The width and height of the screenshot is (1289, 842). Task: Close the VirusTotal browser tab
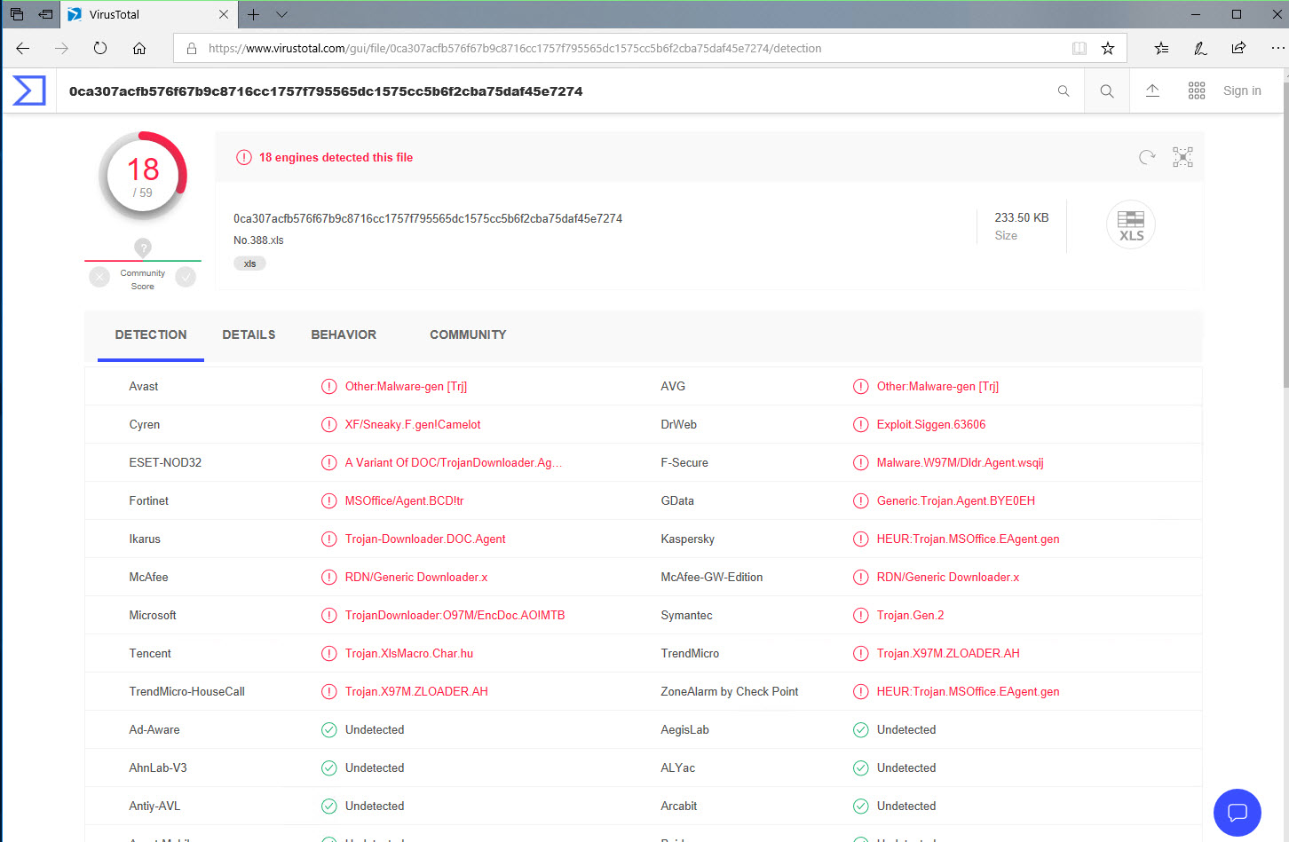(224, 14)
